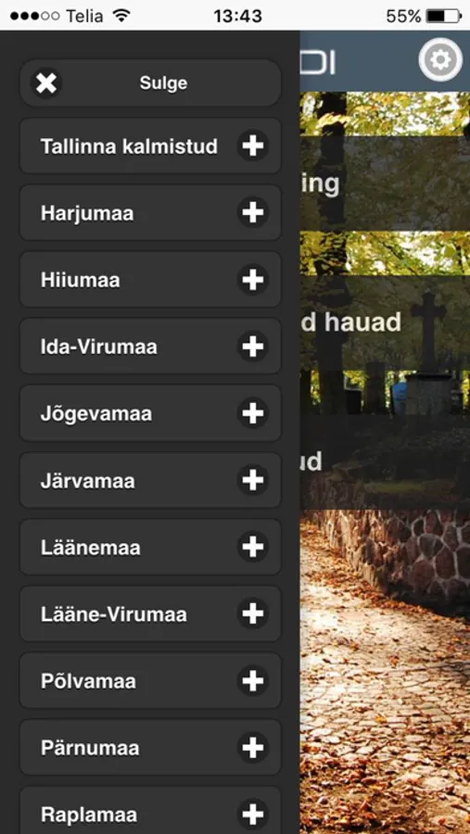Expand Järvamaa via plus icon
The width and height of the screenshot is (470, 834).
[253, 480]
